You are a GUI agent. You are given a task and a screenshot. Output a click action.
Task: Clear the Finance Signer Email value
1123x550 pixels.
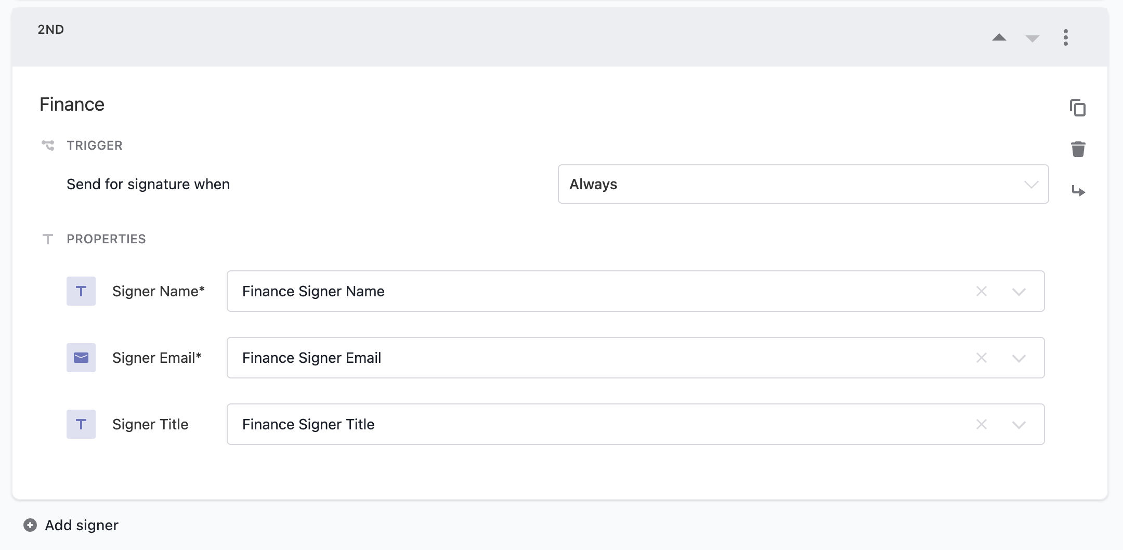(x=982, y=358)
